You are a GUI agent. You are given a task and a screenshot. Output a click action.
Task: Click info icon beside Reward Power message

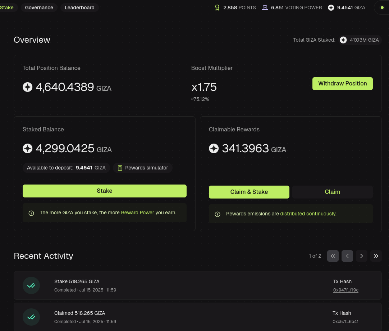pyautogui.click(x=31, y=213)
